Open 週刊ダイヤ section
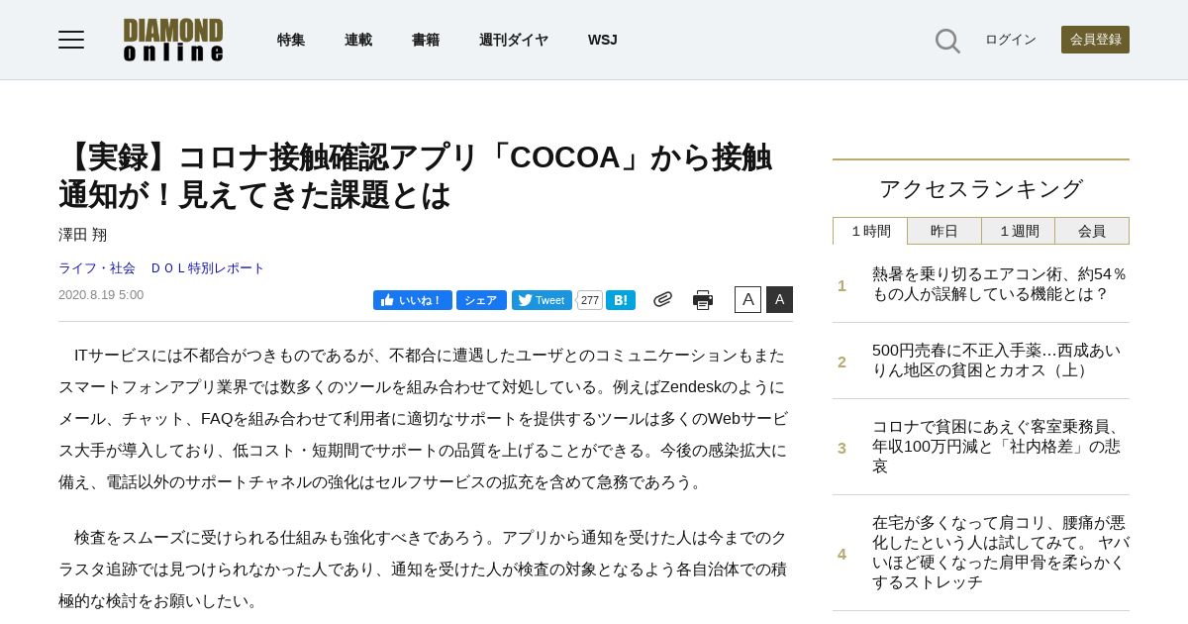This screenshot has width=1188, height=624. [514, 40]
